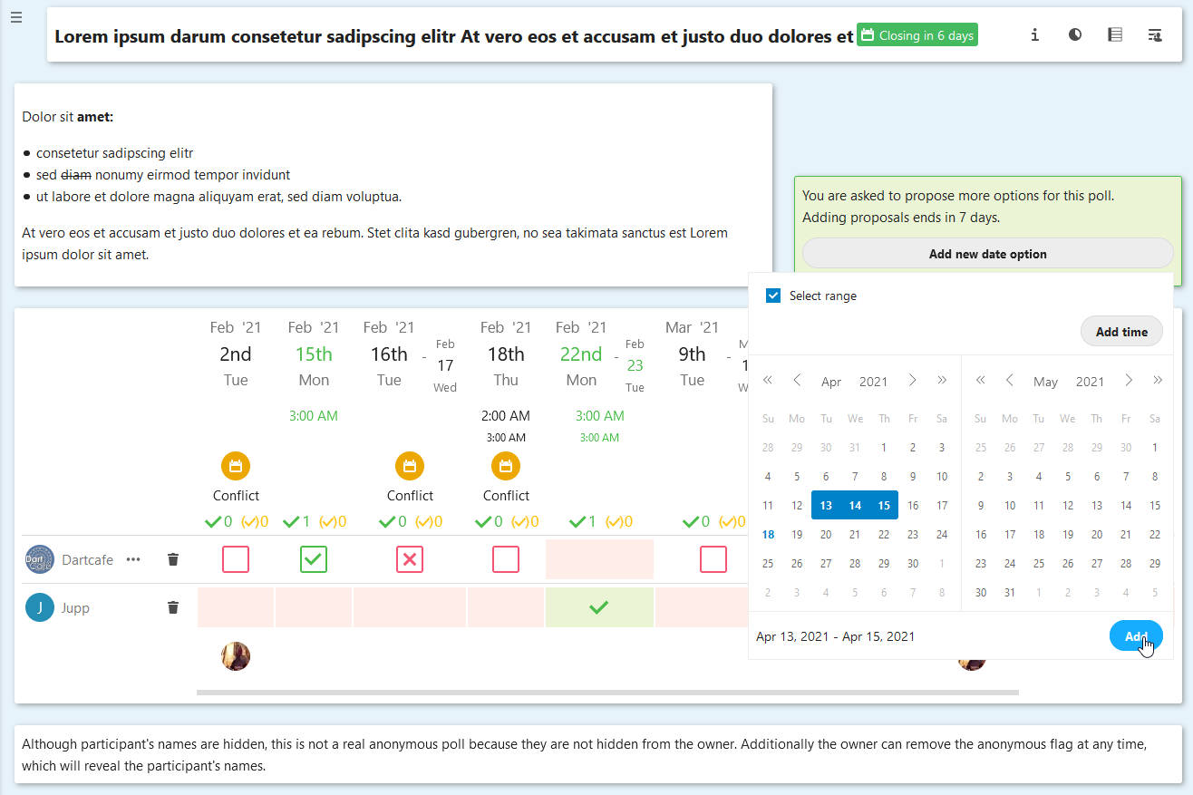The image size is (1193, 795).
Task: Click conflict calendar icon under Feb 18th
Action: tap(506, 467)
